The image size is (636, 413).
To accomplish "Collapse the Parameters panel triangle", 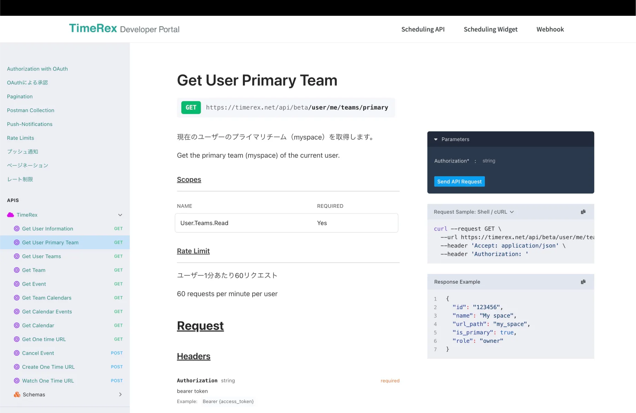I will click(x=435, y=139).
